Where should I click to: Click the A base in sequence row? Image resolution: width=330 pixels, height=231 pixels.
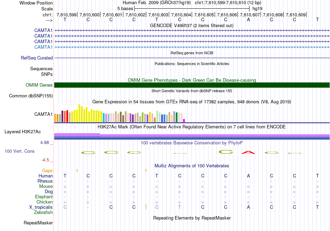249,19
